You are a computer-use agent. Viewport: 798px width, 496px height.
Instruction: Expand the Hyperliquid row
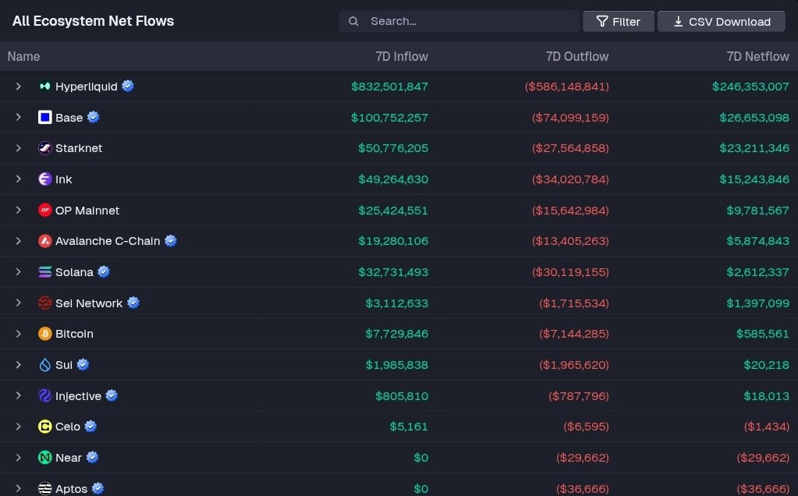coord(18,87)
